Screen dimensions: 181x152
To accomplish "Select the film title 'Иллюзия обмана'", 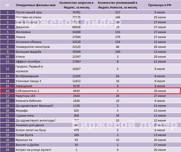I will pyautogui.click(x=28, y=42).
